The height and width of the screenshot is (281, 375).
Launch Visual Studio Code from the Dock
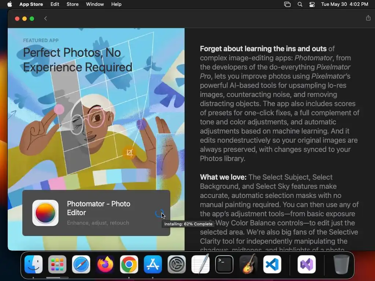pos(272,264)
